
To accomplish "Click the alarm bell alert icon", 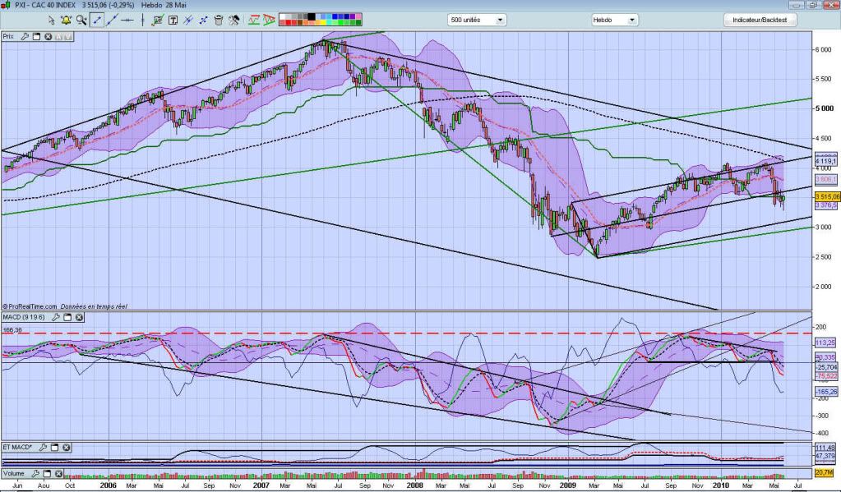I will (66, 20).
